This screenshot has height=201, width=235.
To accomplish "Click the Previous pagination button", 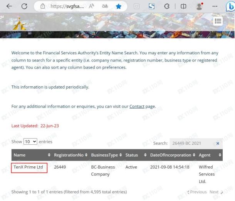I will (197, 192).
